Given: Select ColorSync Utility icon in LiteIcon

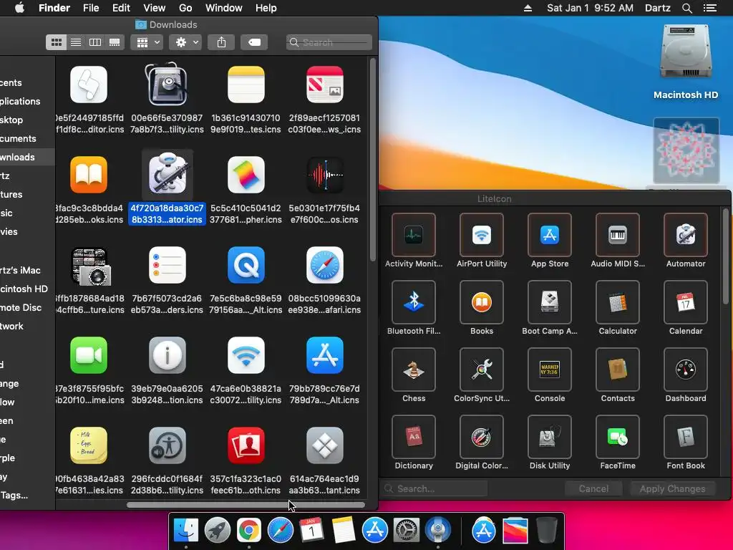Looking at the screenshot, I should point(482,370).
